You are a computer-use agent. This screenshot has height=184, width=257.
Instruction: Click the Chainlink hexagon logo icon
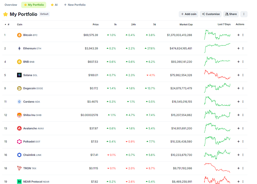point(19,155)
